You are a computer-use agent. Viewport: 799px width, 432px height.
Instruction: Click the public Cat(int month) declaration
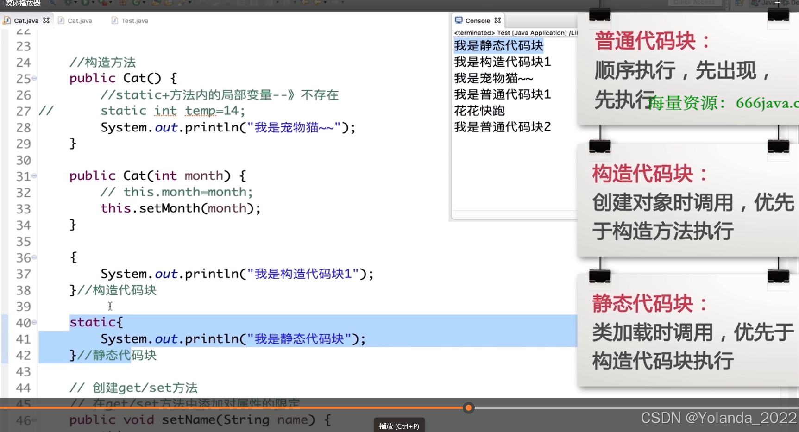pos(157,176)
